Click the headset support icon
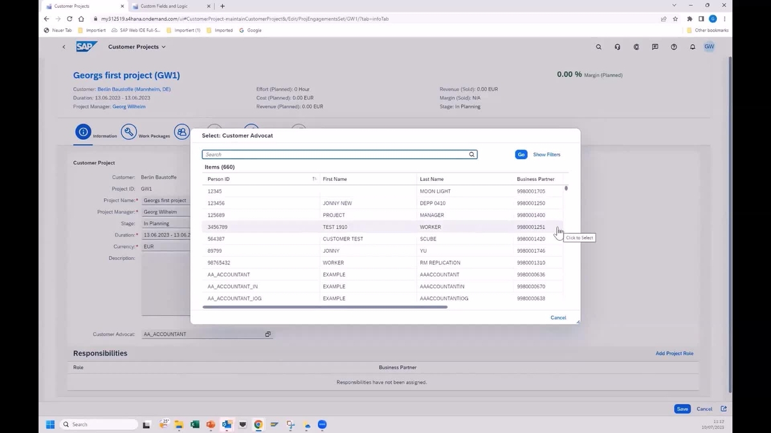771x433 pixels. [617, 46]
